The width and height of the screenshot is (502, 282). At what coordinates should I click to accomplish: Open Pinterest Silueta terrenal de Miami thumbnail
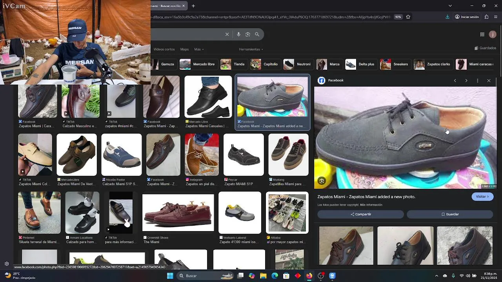coord(39,213)
